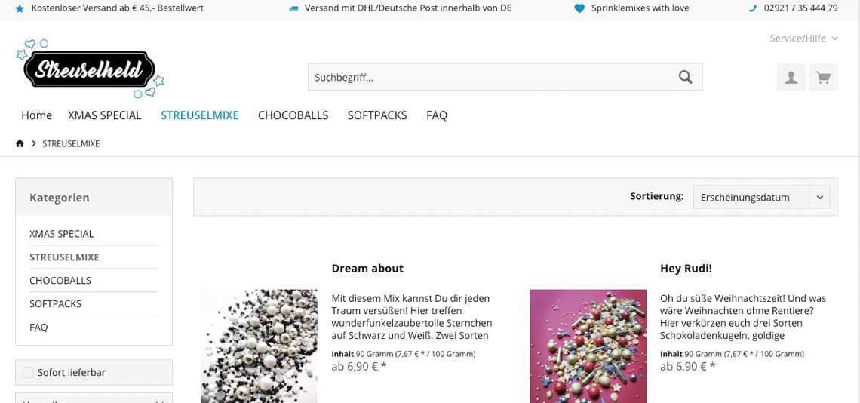Image resolution: width=860 pixels, height=403 pixels.
Task: Expand the Hersteller filter panel
Action: (x=94, y=398)
